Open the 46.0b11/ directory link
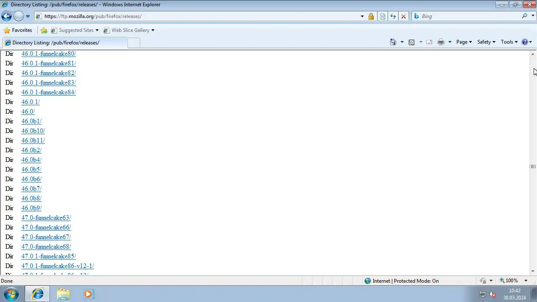 pos(33,141)
